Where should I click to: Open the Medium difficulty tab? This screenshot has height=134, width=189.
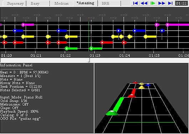point(62,4)
